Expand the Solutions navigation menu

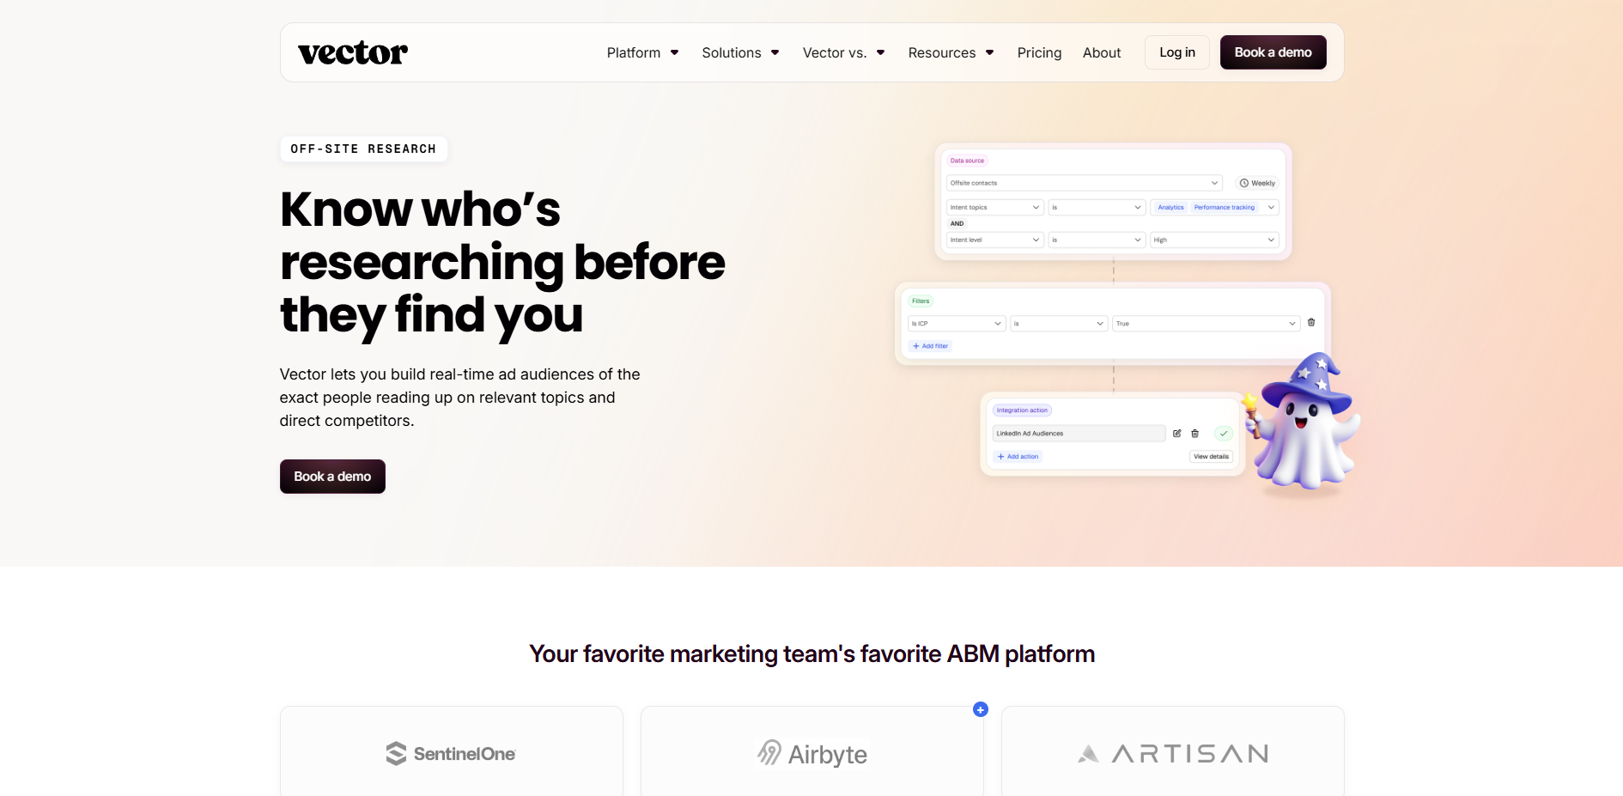740,53
